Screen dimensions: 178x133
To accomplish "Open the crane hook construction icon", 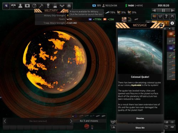I will pos(48,6).
